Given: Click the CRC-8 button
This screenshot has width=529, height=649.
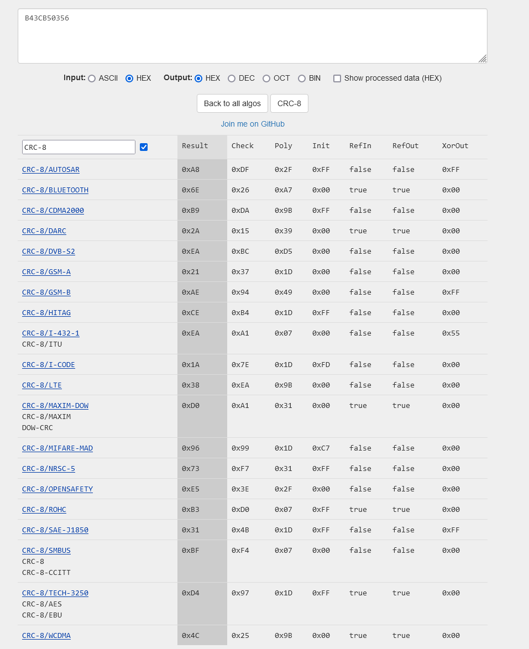Looking at the screenshot, I should [x=289, y=103].
